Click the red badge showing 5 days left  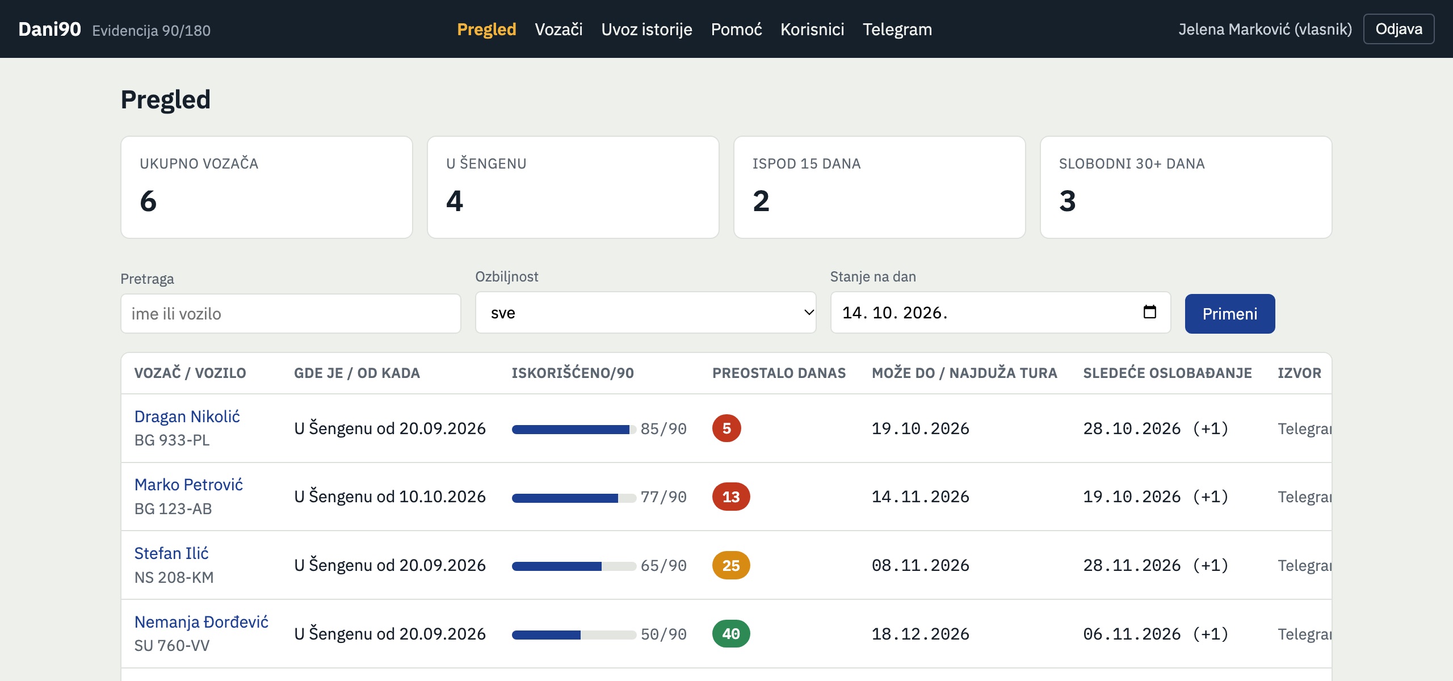726,428
